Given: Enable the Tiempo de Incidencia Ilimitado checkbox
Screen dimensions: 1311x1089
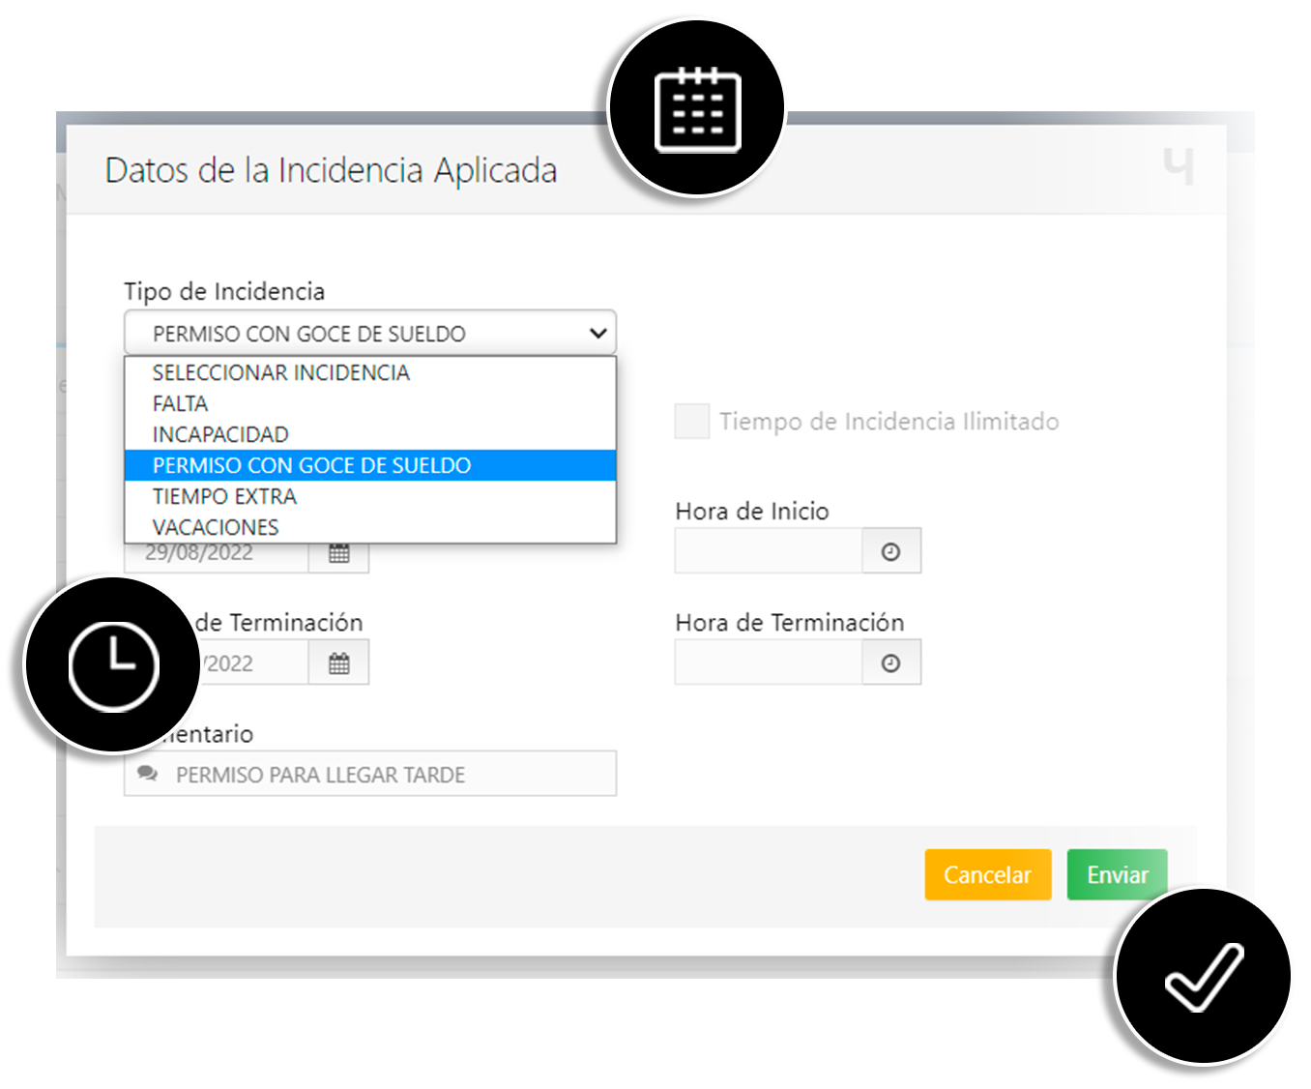Looking at the screenshot, I should tap(691, 422).
